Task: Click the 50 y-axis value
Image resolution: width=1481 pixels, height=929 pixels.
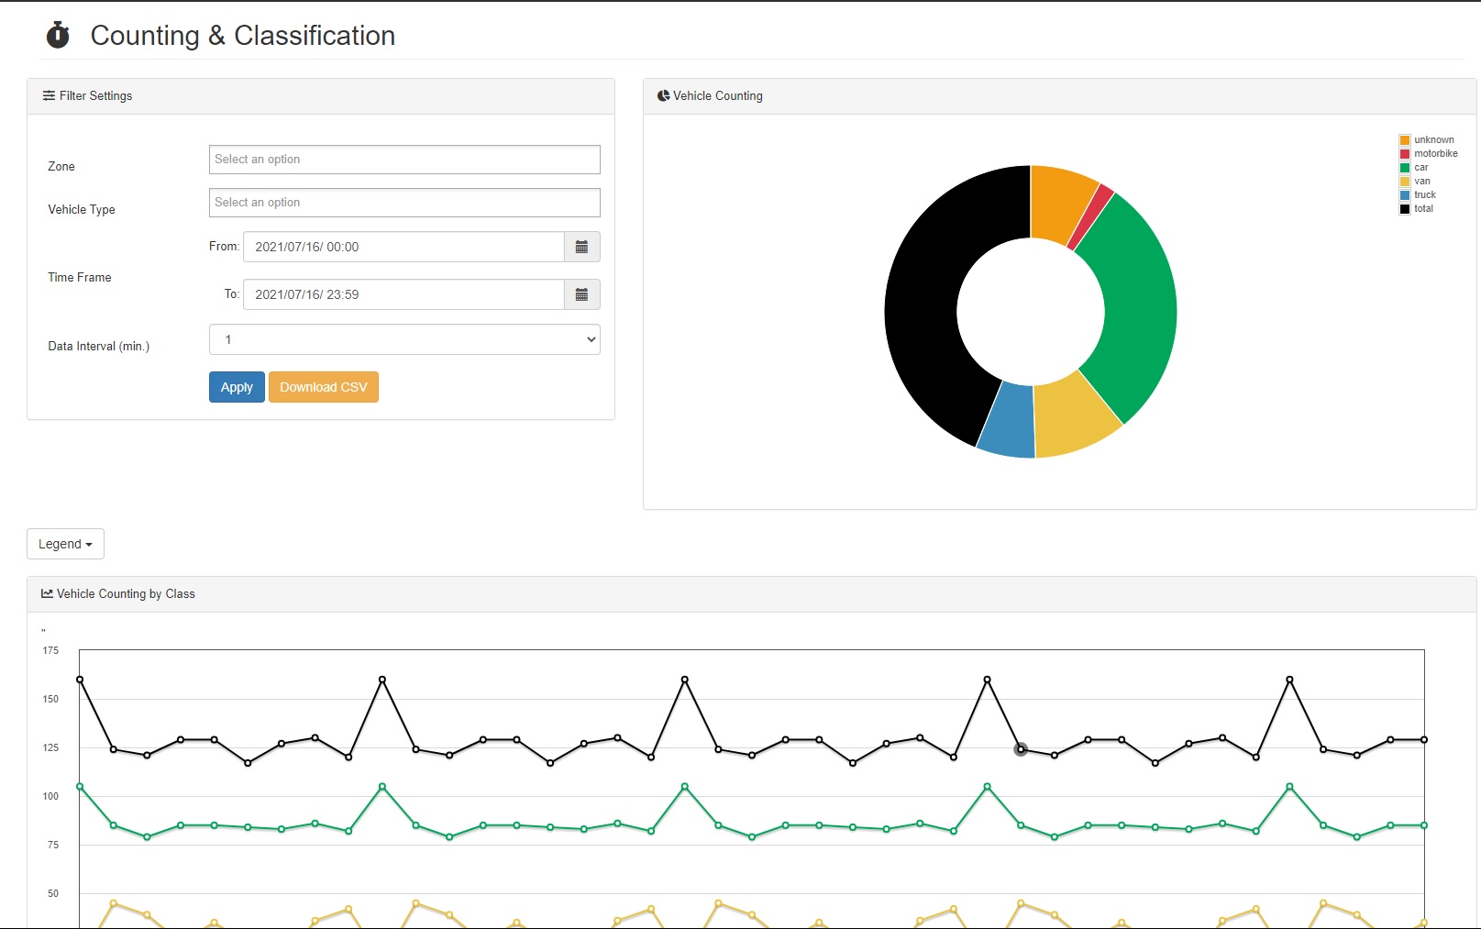Action: coord(53,893)
